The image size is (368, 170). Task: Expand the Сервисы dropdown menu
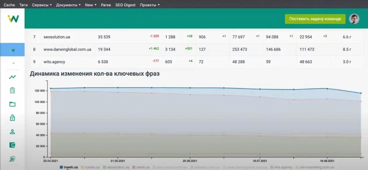pyautogui.click(x=42, y=5)
